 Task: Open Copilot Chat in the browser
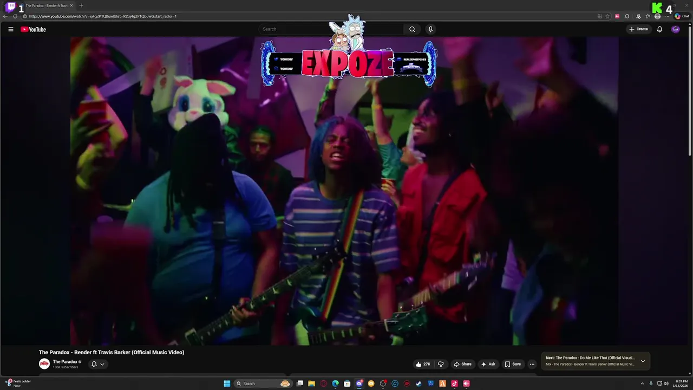(682, 16)
